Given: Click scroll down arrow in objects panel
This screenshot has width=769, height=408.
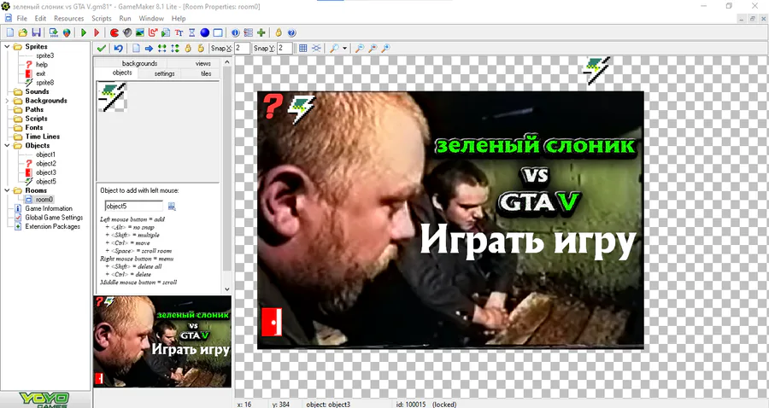Looking at the screenshot, I should [x=226, y=289].
